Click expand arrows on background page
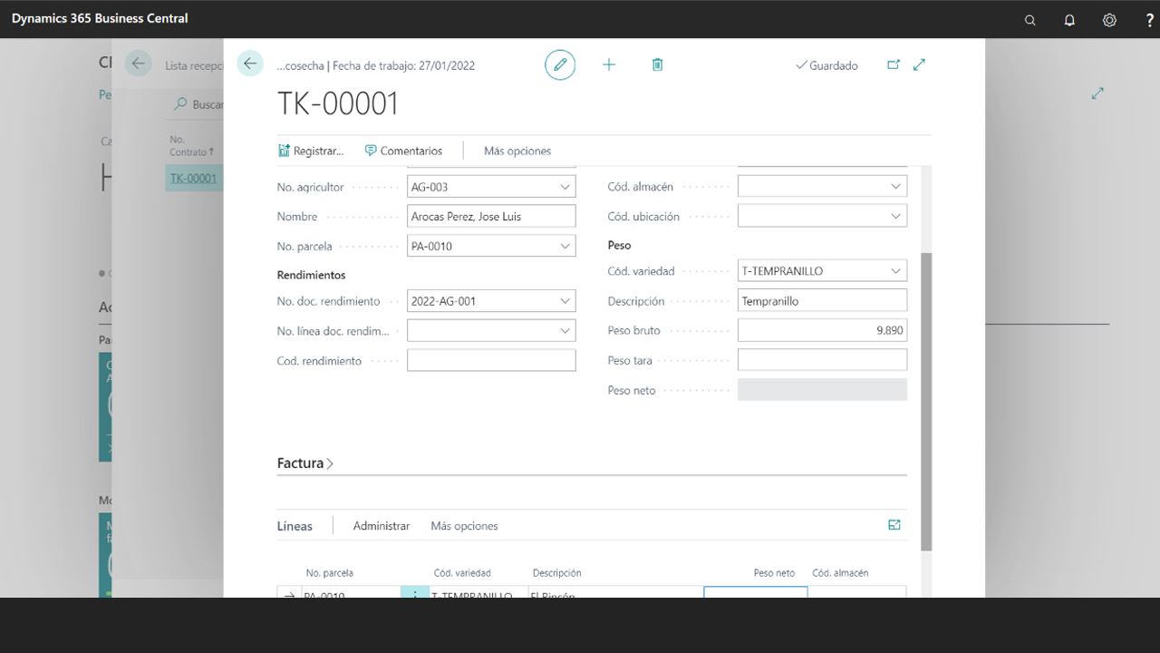Viewport: 1160px width, 653px height. pyautogui.click(x=1097, y=93)
